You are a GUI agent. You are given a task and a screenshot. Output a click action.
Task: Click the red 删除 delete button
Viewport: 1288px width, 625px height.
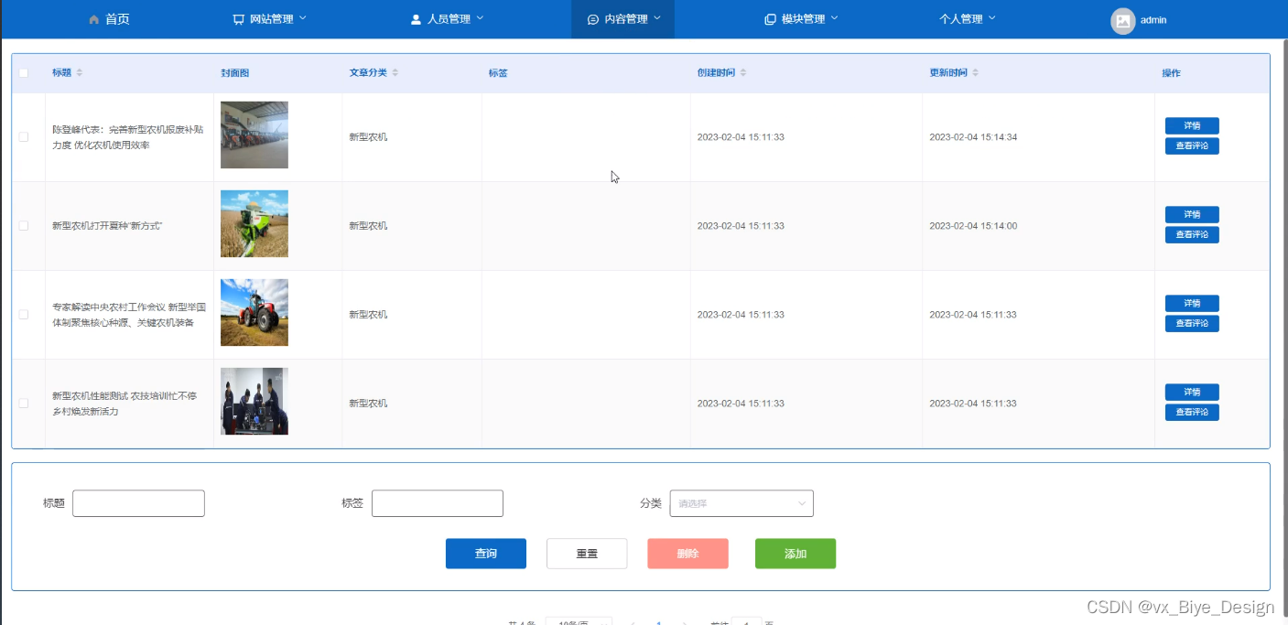[x=687, y=554]
